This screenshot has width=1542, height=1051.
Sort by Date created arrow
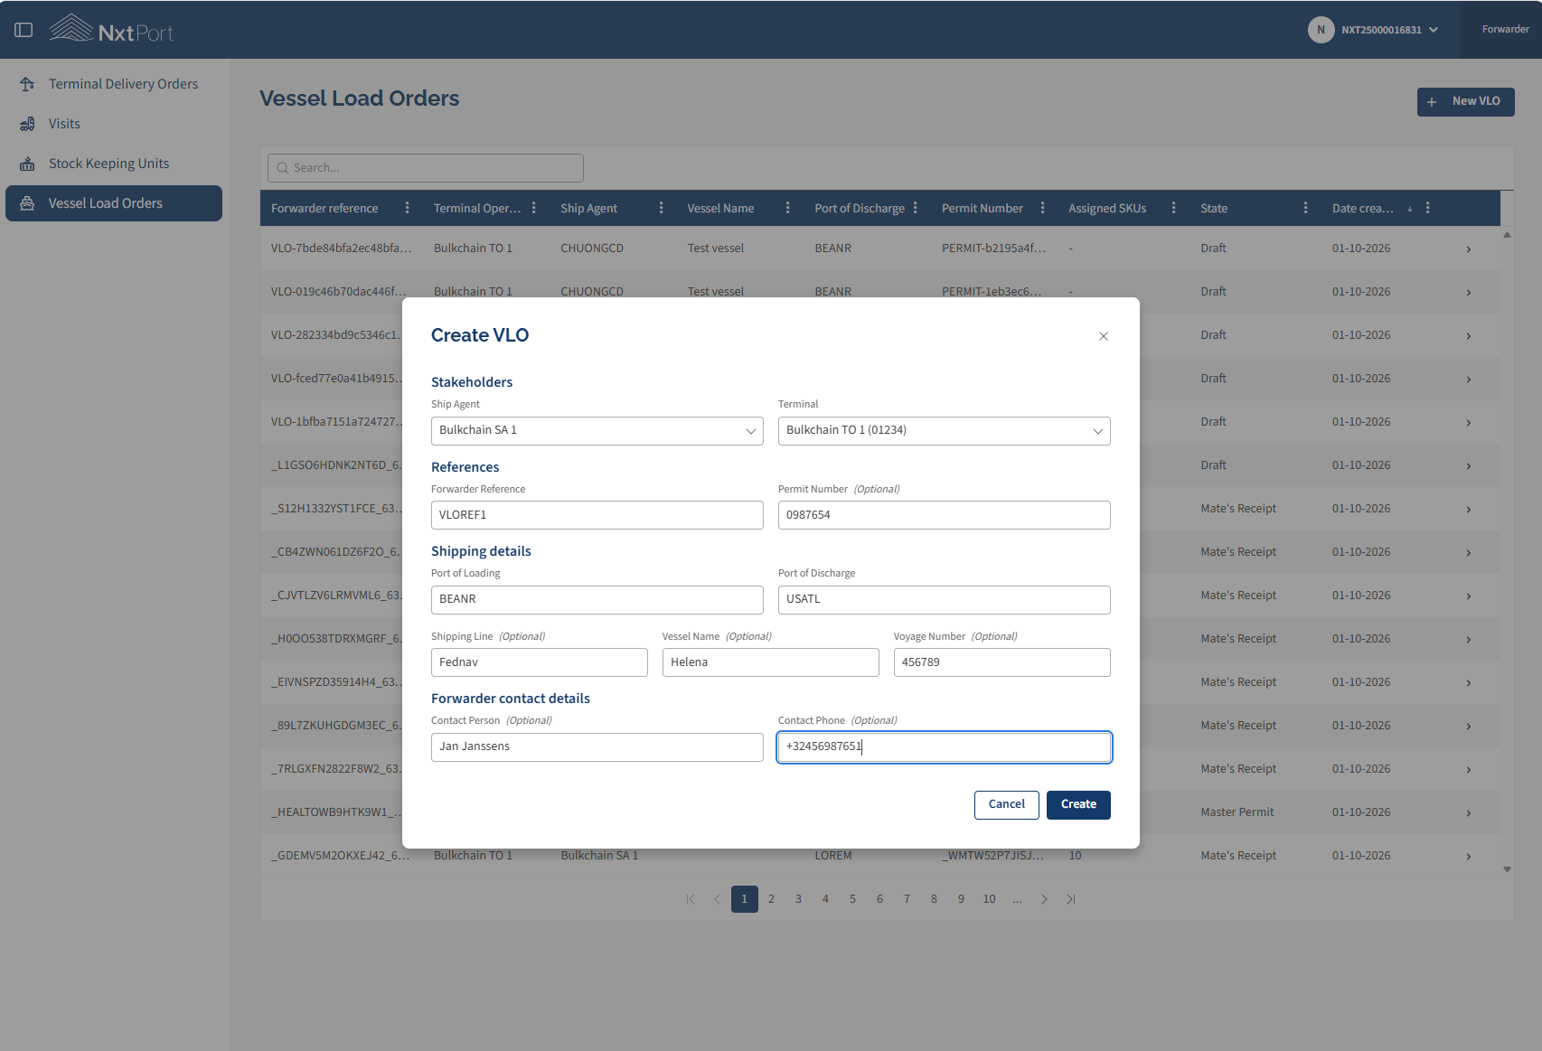[x=1410, y=209]
